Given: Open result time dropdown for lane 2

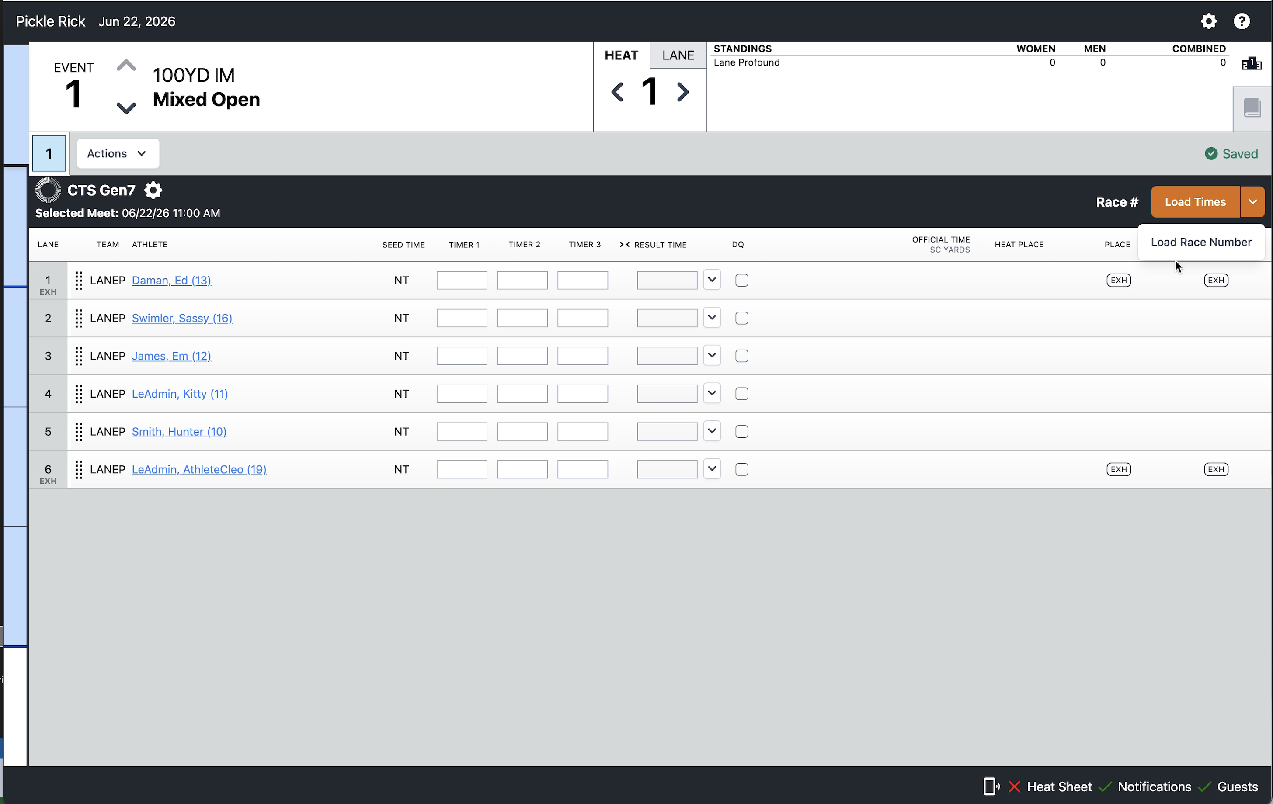Looking at the screenshot, I should [712, 318].
